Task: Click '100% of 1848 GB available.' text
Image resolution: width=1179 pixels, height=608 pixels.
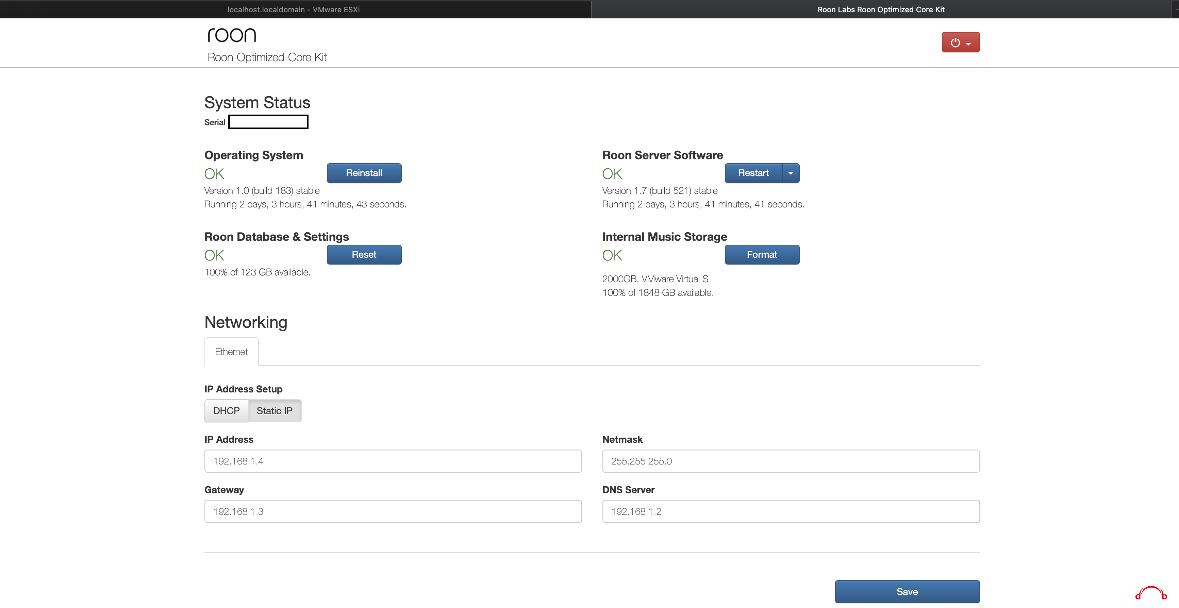Action: (658, 293)
